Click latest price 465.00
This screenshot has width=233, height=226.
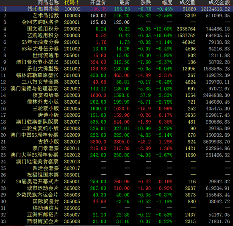click(122, 75)
